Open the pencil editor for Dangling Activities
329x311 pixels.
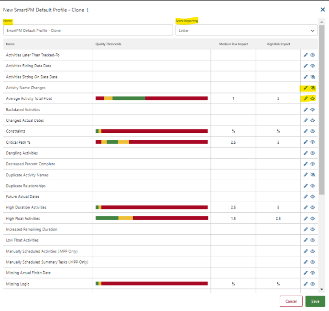tap(306, 153)
